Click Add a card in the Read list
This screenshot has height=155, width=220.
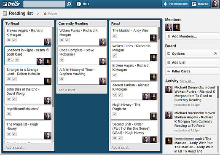(121, 147)
